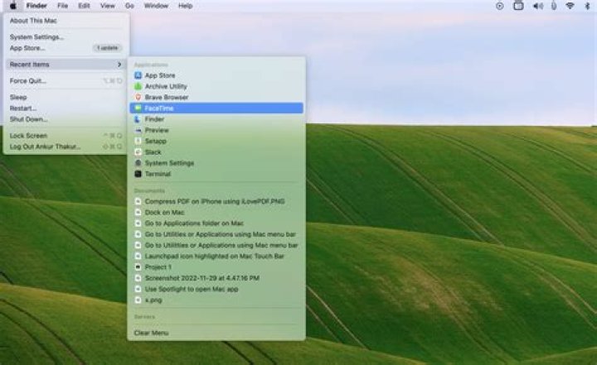The image size is (597, 365).
Task: Click the Preview app icon
Action: (x=138, y=130)
